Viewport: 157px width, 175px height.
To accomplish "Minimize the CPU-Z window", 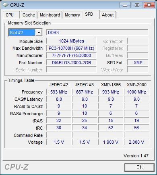I will pyautogui.click(x=125, y=5).
